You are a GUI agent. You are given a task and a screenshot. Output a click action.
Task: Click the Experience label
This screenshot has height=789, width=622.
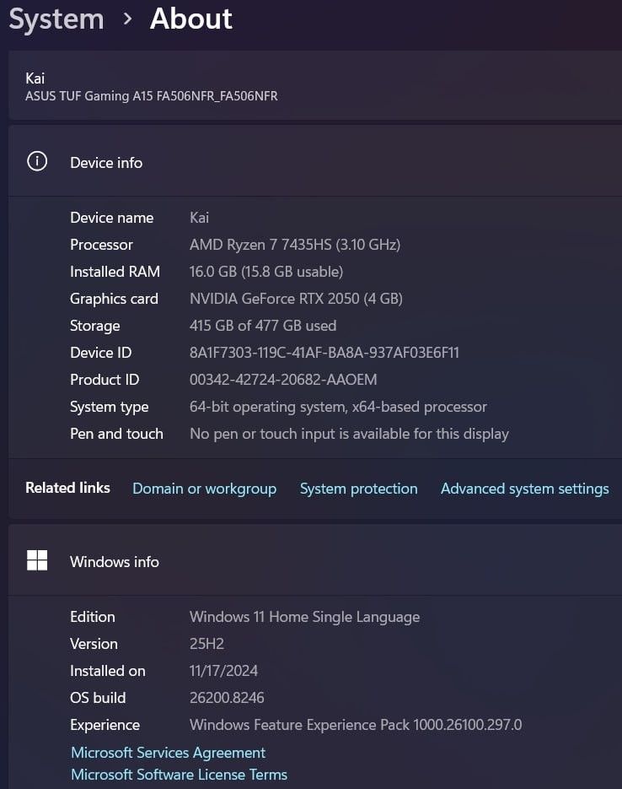click(x=105, y=725)
